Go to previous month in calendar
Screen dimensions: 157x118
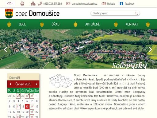(10, 84)
